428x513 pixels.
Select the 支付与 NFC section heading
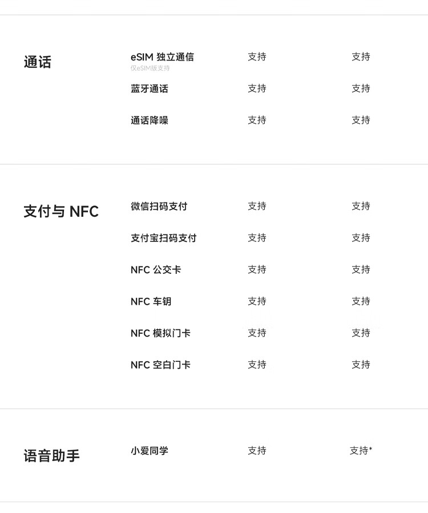[61, 212]
